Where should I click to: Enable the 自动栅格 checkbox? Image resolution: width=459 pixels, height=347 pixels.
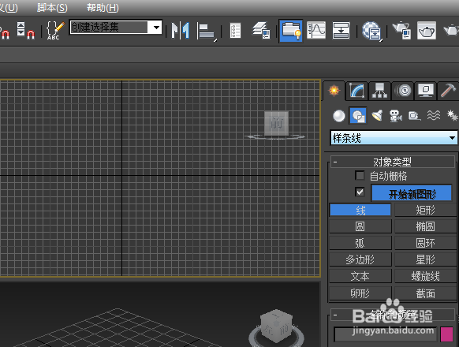pyautogui.click(x=360, y=175)
